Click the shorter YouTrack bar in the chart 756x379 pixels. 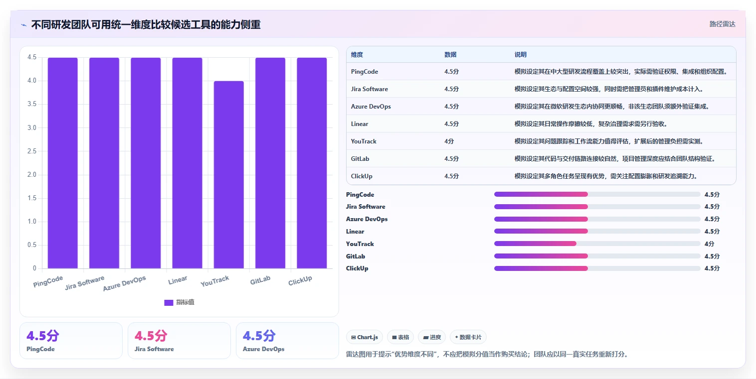[x=229, y=175]
